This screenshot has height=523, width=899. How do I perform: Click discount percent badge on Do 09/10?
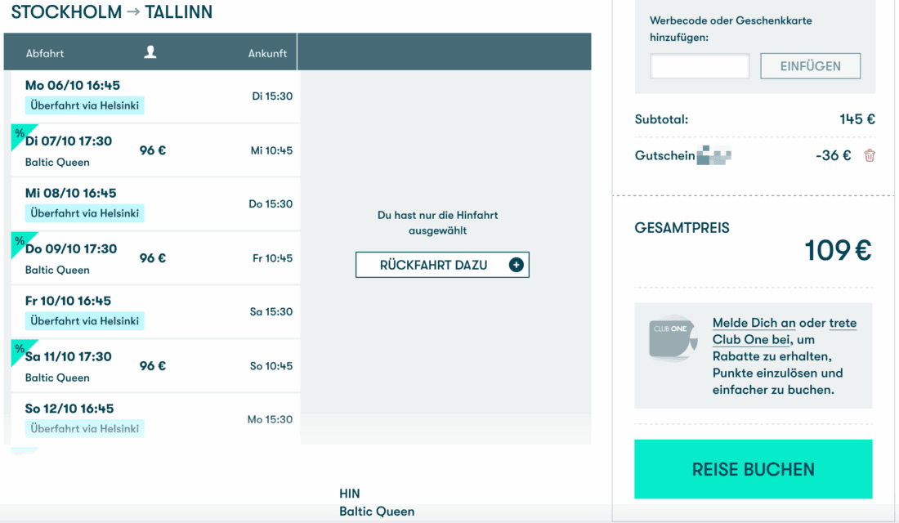20,242
